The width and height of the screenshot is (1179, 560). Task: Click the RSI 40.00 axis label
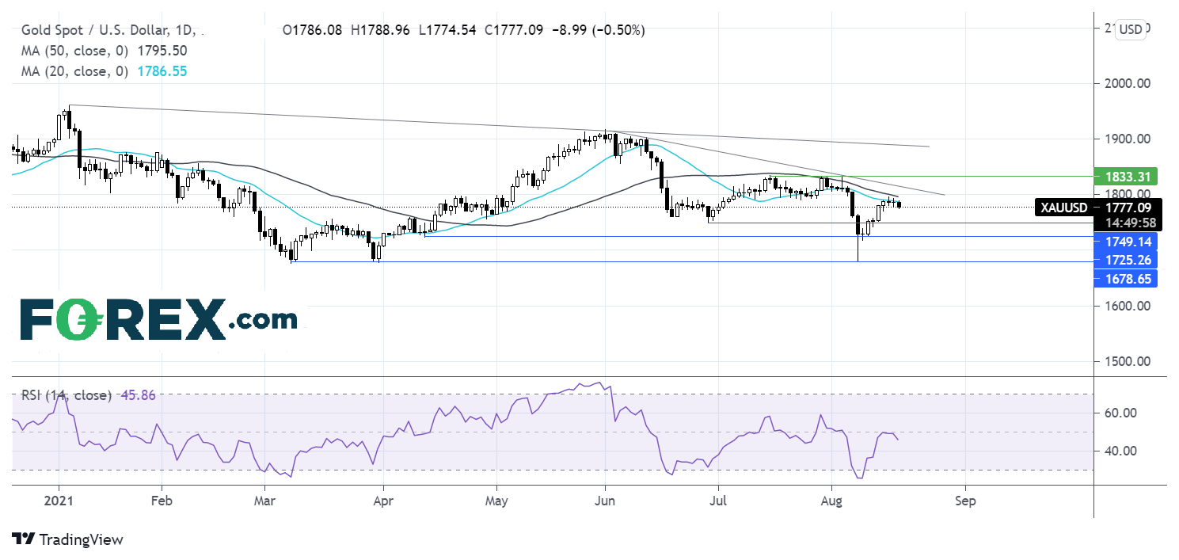tap(1123, 451)
